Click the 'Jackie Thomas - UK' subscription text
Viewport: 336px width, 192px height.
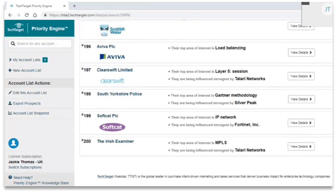25,162
